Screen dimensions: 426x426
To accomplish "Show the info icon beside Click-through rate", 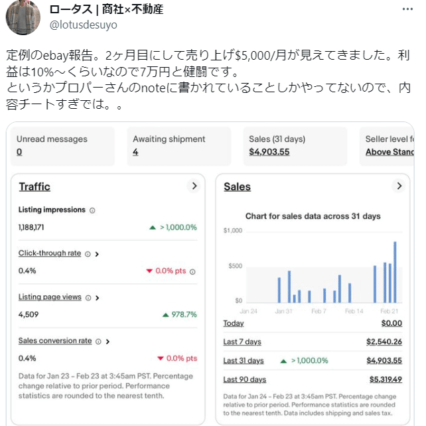I will (88, 254).
